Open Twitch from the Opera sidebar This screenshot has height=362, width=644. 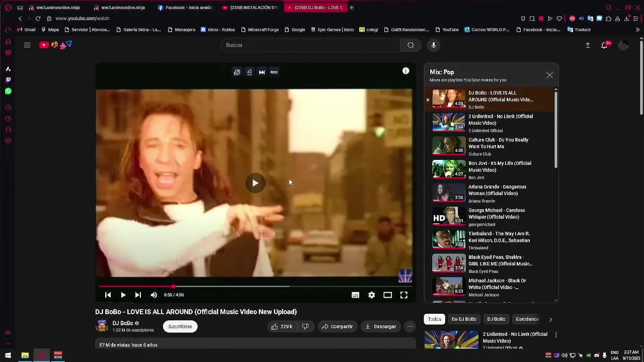pos(8,80)
